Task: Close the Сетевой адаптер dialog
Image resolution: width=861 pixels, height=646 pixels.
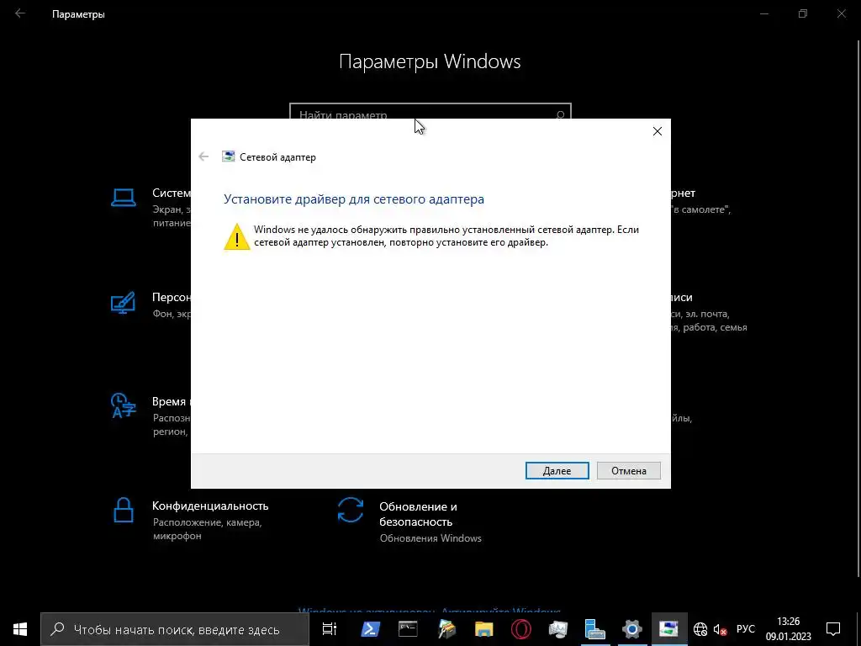Action: pos(658,131)
